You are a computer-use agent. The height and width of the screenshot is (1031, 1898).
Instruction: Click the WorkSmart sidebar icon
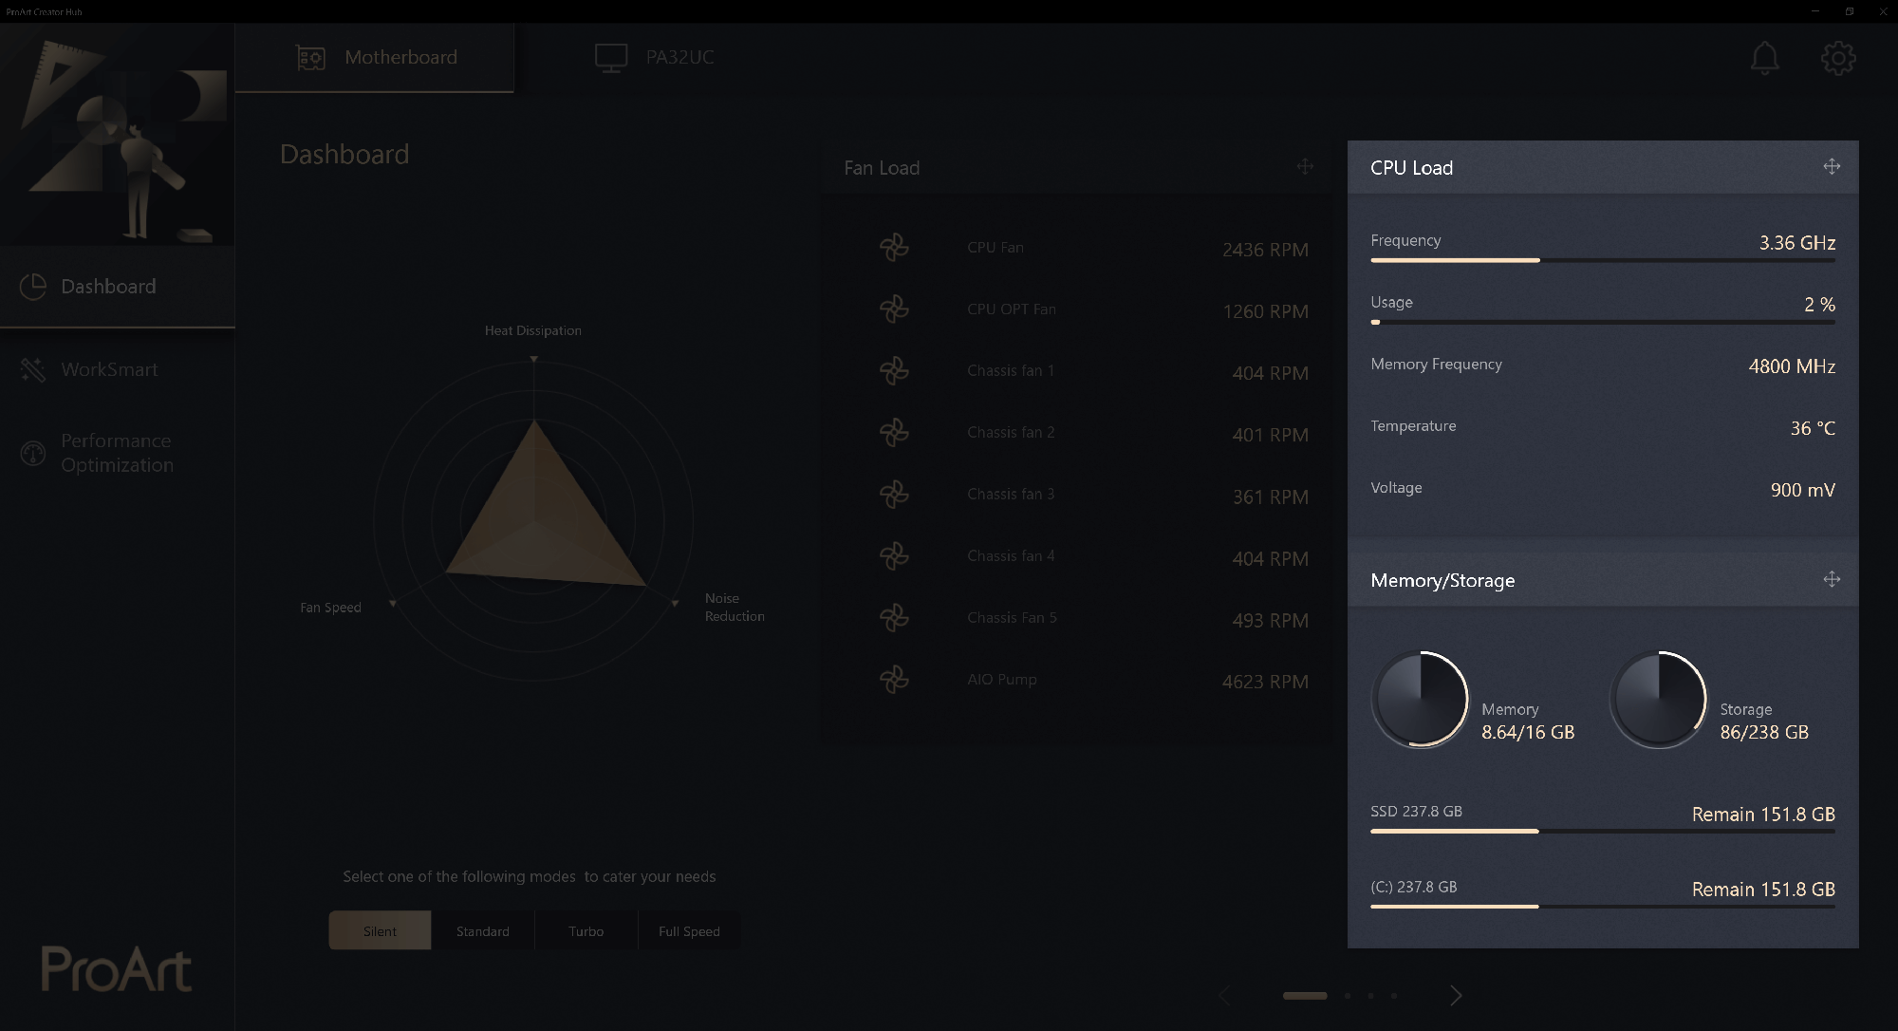click(33, 368)
